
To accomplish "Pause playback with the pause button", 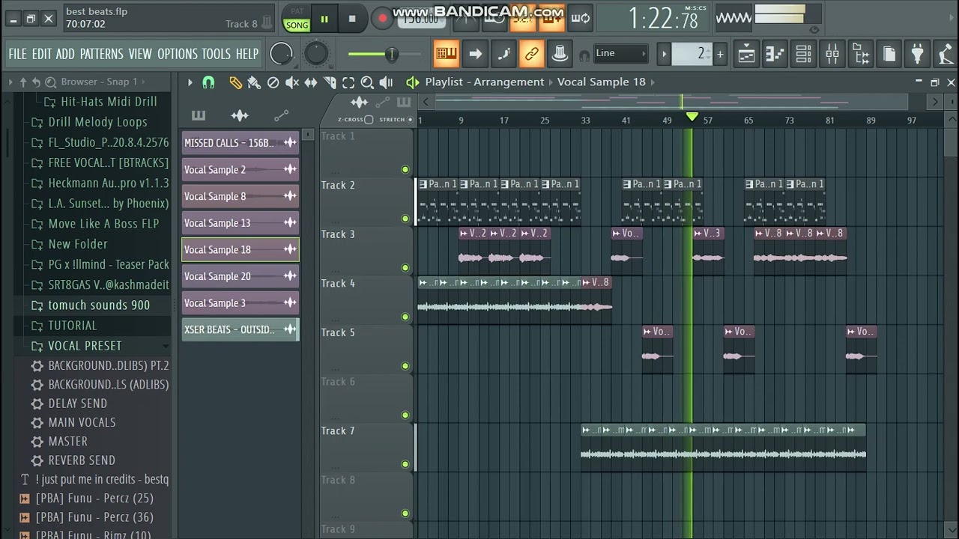I will coord(324,19).
